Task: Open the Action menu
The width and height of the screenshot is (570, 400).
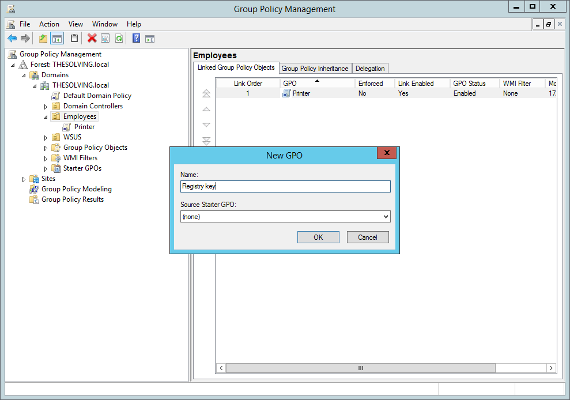Action: (x=49, y=24)
